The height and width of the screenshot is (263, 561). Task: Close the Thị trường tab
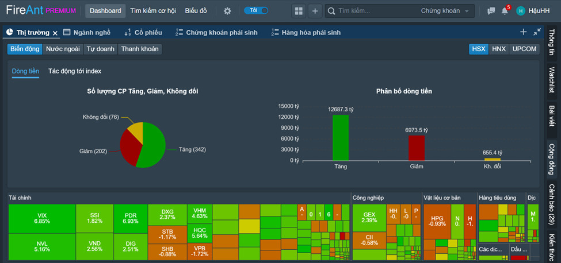point(55,33)
